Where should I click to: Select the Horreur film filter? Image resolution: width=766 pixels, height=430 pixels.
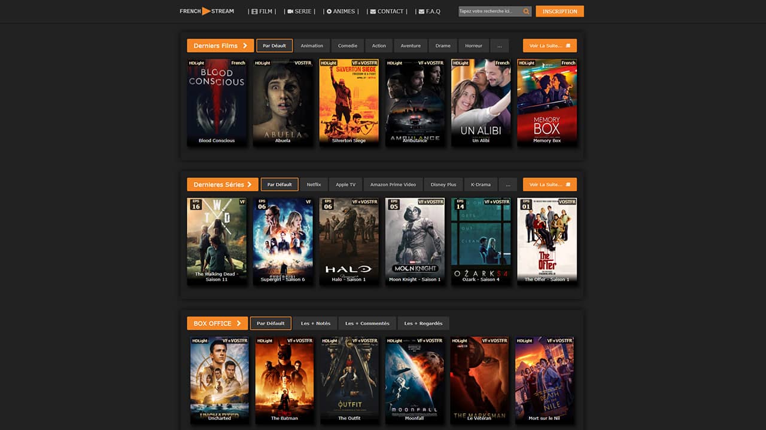click(473, 46)
